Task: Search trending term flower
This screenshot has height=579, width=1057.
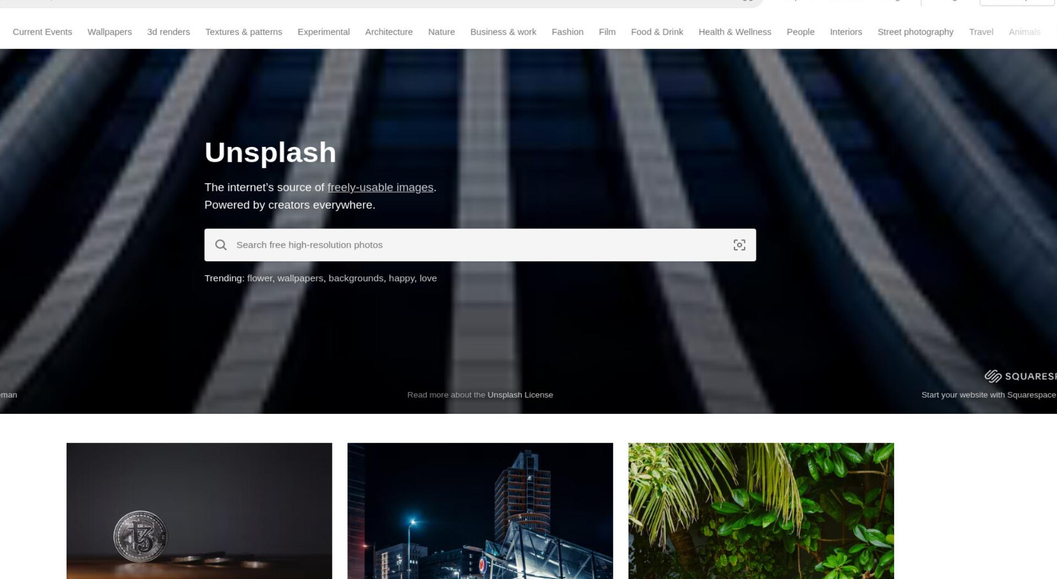Action: (260, 278)
